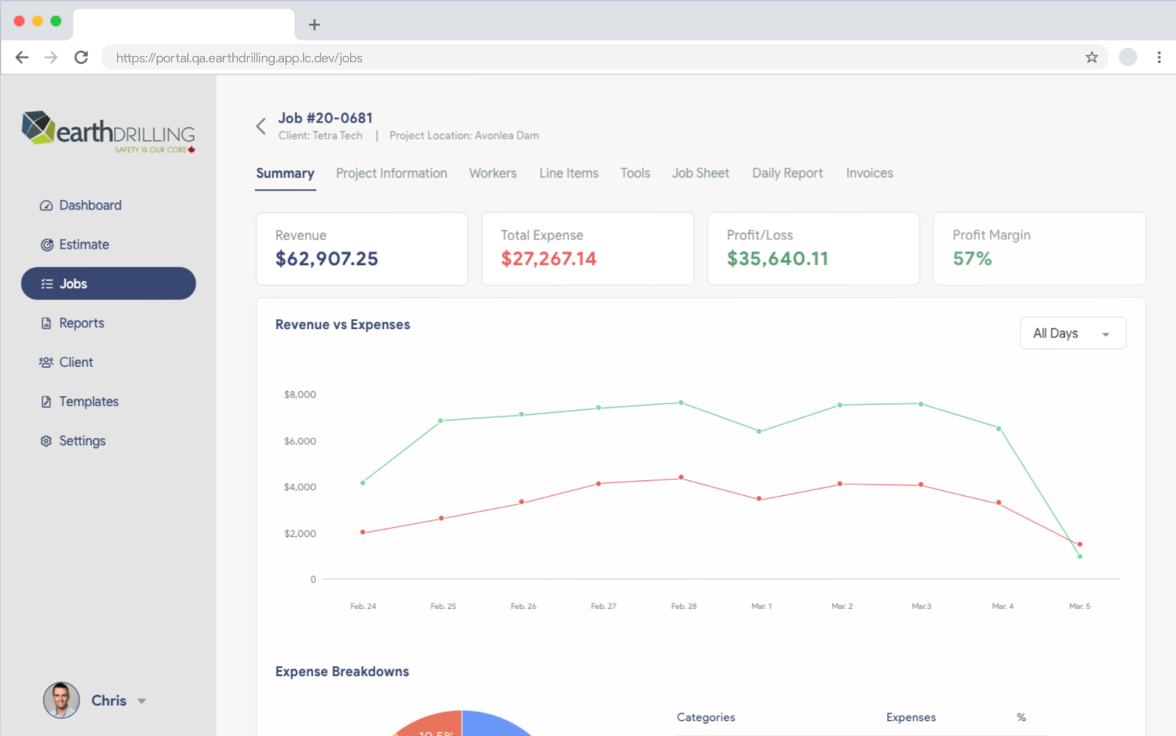
Task: Switch to the Line Items tab
Action: (569, 173)
